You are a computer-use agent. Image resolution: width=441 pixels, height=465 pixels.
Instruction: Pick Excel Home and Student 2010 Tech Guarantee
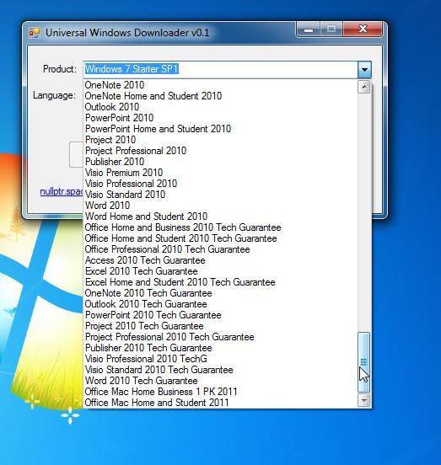click(221, 282)
